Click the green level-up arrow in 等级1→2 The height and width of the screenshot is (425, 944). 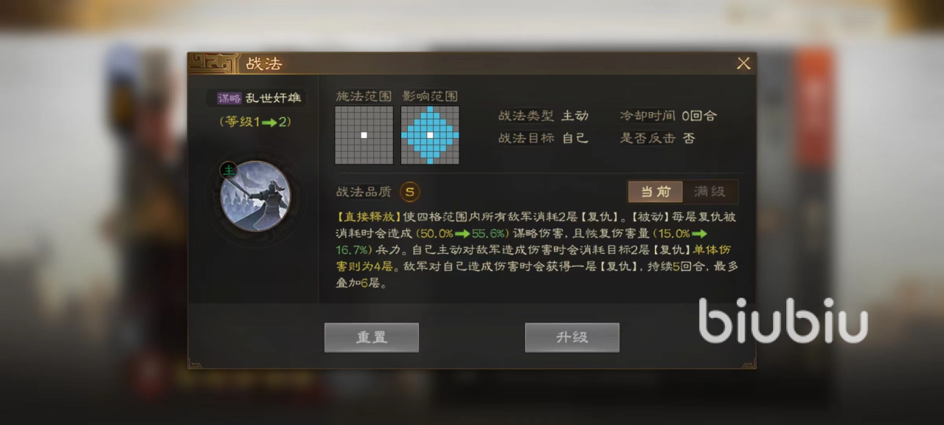[x=268, y=122]
